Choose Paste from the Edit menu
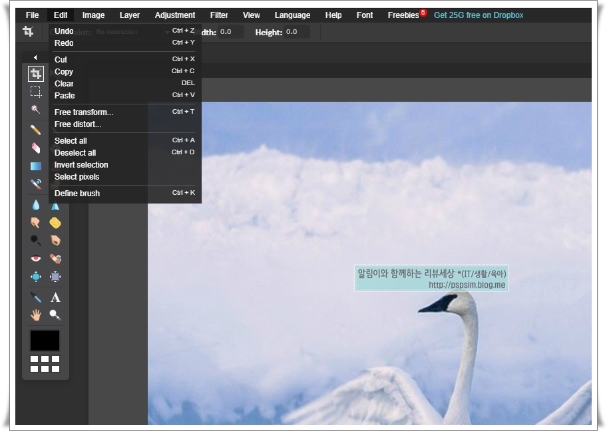This screenshot has height=431, width=607. pyautogui.click(x=124, y=96)
